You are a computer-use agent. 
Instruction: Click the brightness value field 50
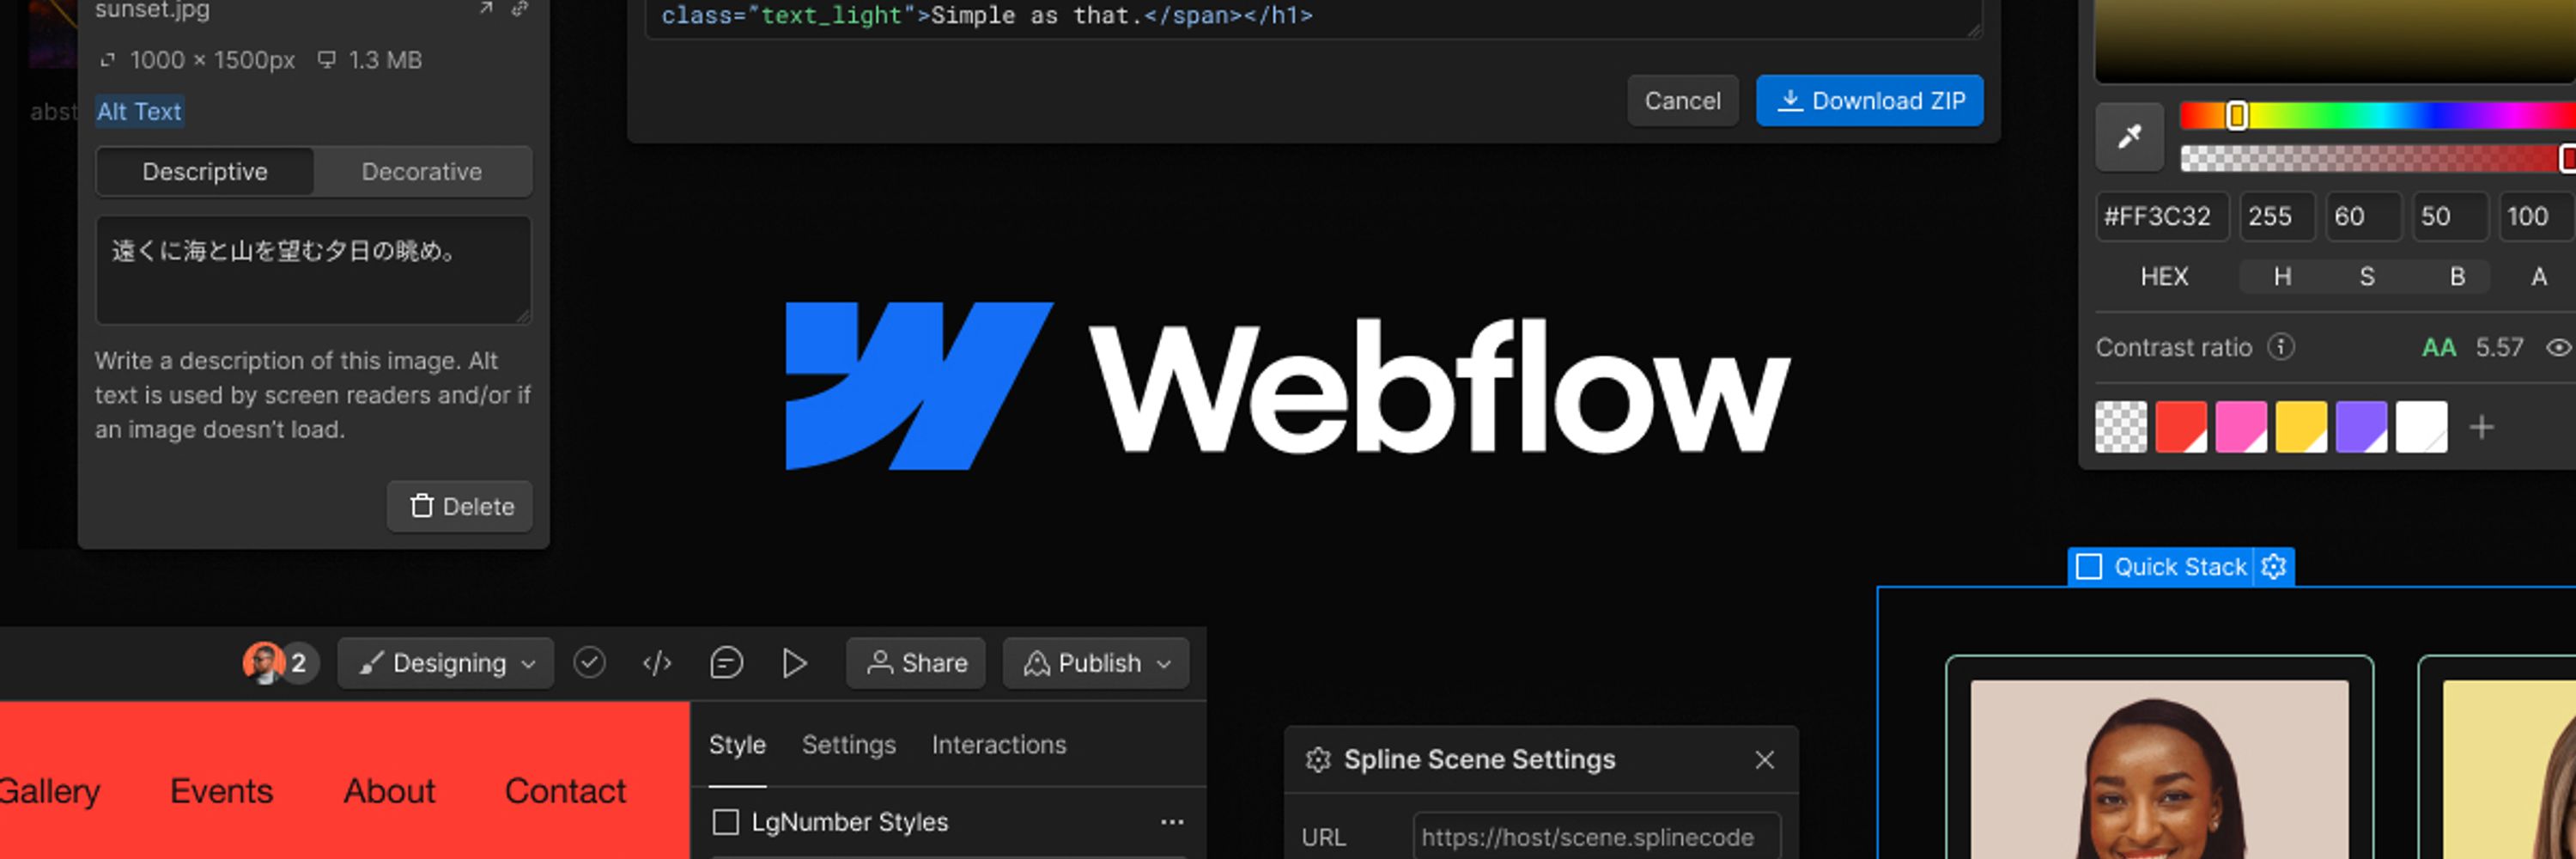tap(2450, 217)
